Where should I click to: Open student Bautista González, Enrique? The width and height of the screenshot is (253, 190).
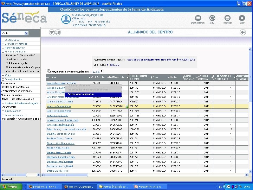[x=61, y=134]
